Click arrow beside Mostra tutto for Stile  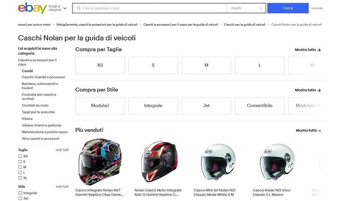point(319,90)
